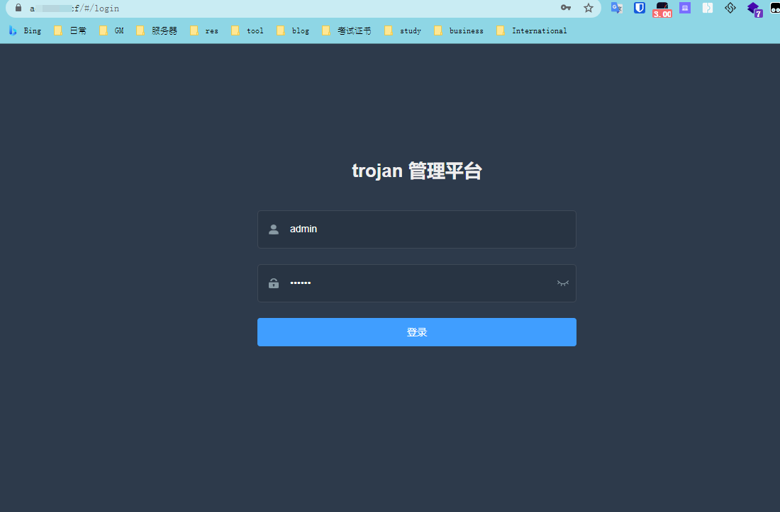Open the 服务器 bookmark folder

click(x=157, y=30)
